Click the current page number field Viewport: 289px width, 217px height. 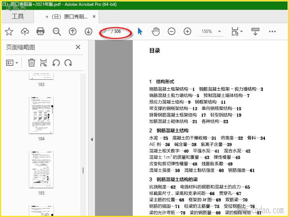click(105, 31)
